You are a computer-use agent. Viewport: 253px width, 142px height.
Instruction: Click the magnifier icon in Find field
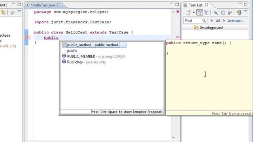(x=204, y=21)
